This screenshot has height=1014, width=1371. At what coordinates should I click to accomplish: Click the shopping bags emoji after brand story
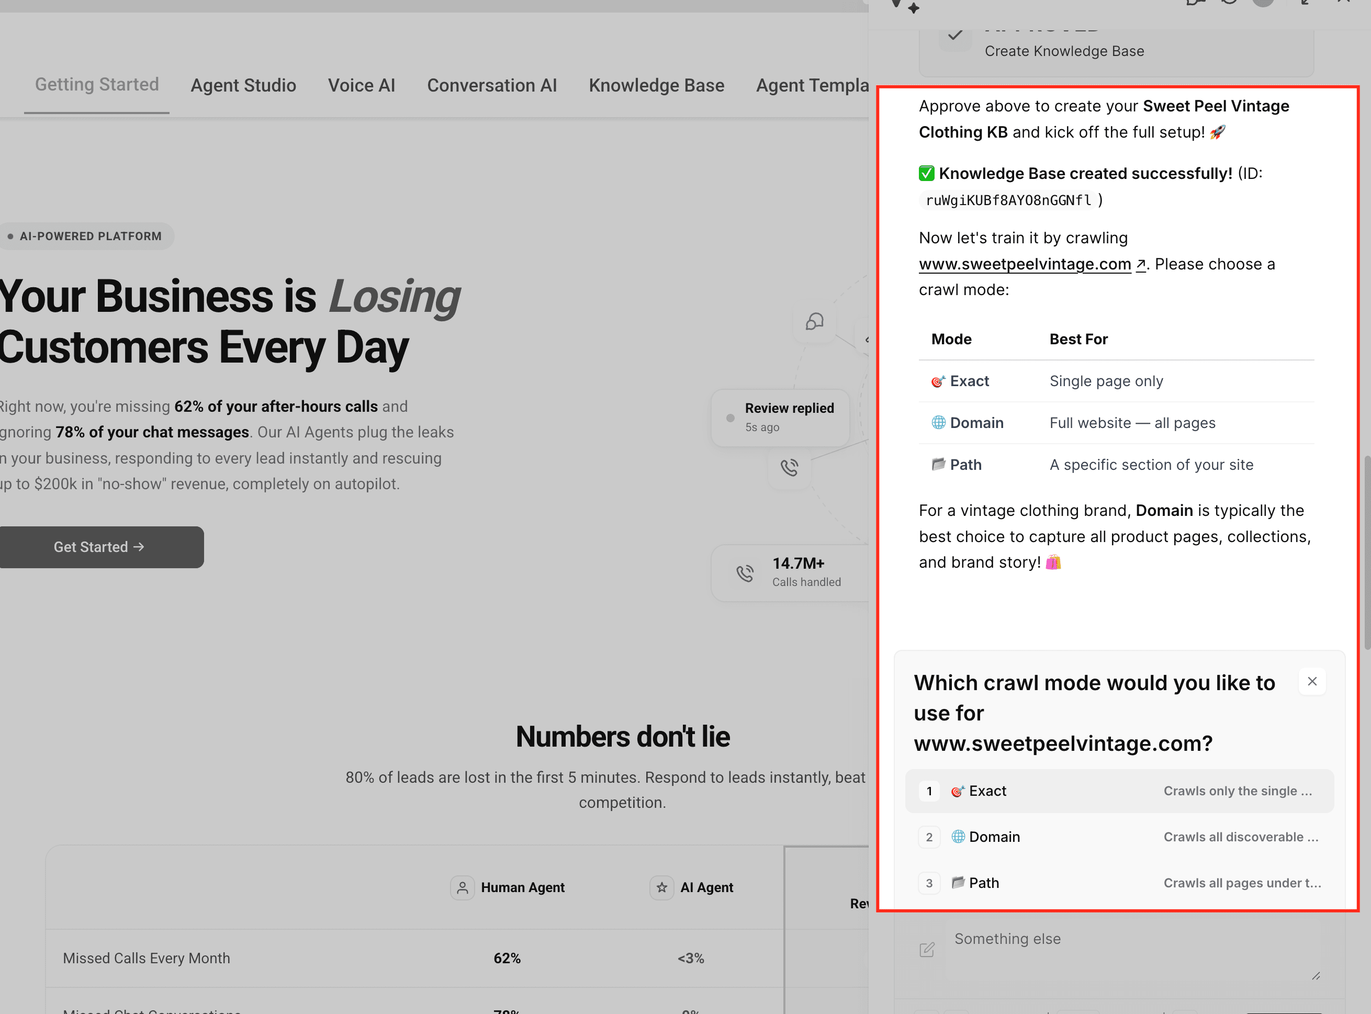point(1053,562)
